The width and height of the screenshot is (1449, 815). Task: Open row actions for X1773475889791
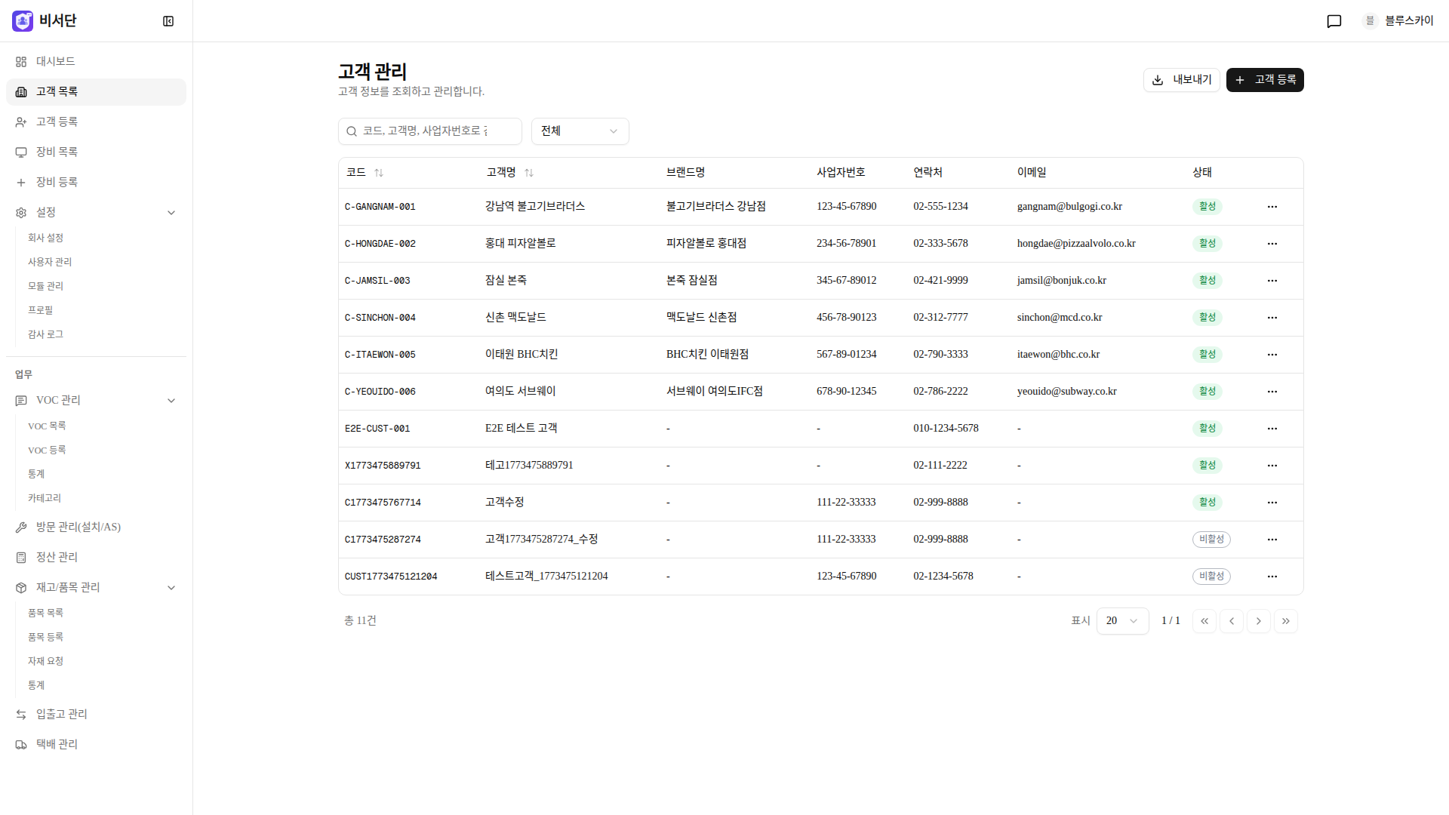click(1272, 466)
